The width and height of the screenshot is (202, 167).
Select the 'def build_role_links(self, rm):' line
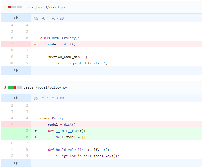pos(78,150)
